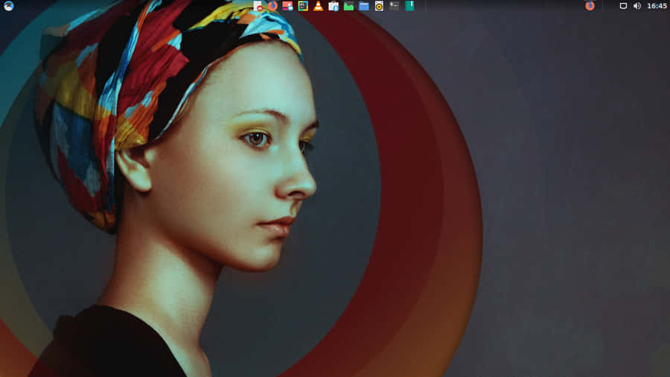Image resolution: width=670 pixels, height=377 pixels.
Task: Launch the Software store bag icon
Action: [334, 6]
